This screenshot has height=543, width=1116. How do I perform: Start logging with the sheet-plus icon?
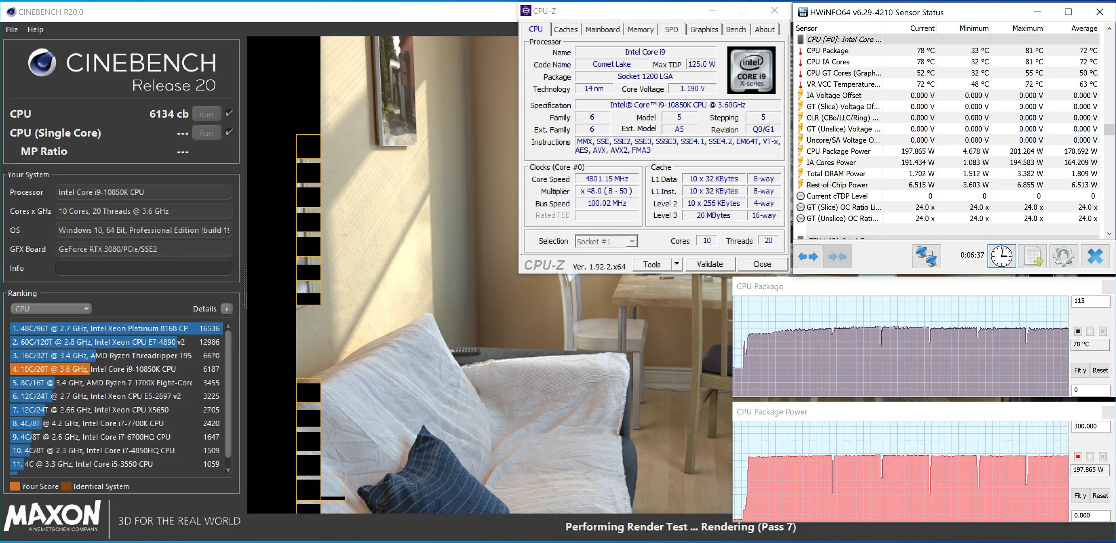click(x=1033, y=256)
